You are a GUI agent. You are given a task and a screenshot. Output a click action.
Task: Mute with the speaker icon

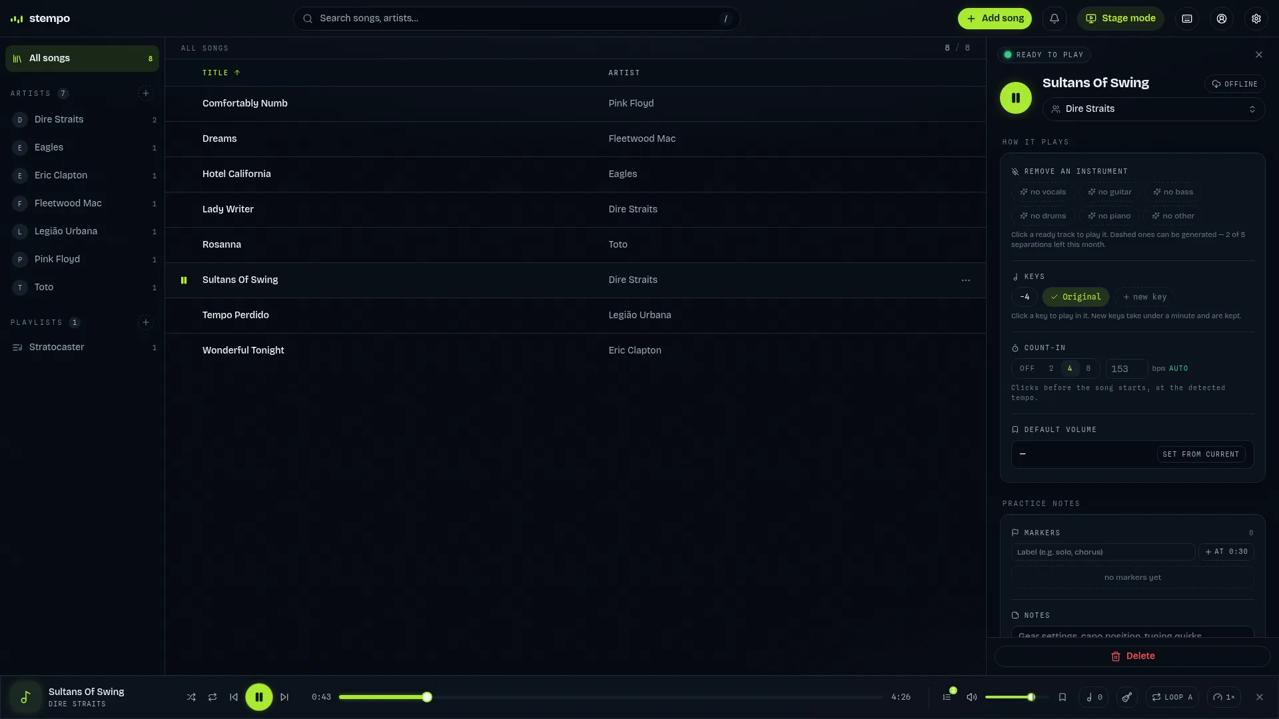click(972, 697)
